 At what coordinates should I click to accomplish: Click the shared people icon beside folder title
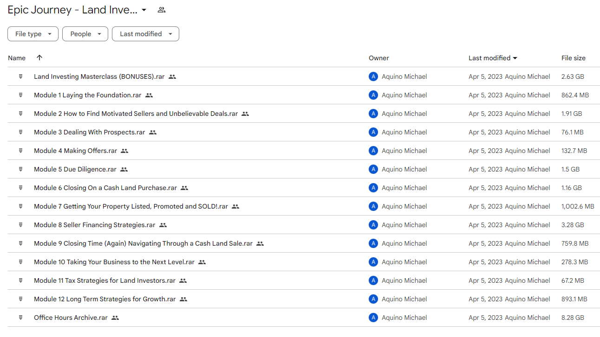pyautogui.click(x=162, y=10)
